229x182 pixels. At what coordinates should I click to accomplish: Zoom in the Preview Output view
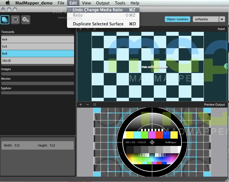click(81, 105)
